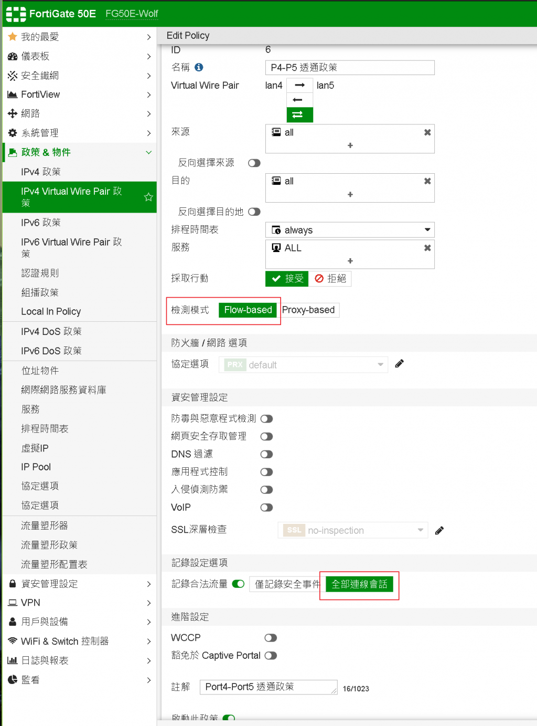Viewport: 537px width, 726px height.
Task: Click the 系統管理 gear icon
Action: pyautogui.click(x=13, y=133)
